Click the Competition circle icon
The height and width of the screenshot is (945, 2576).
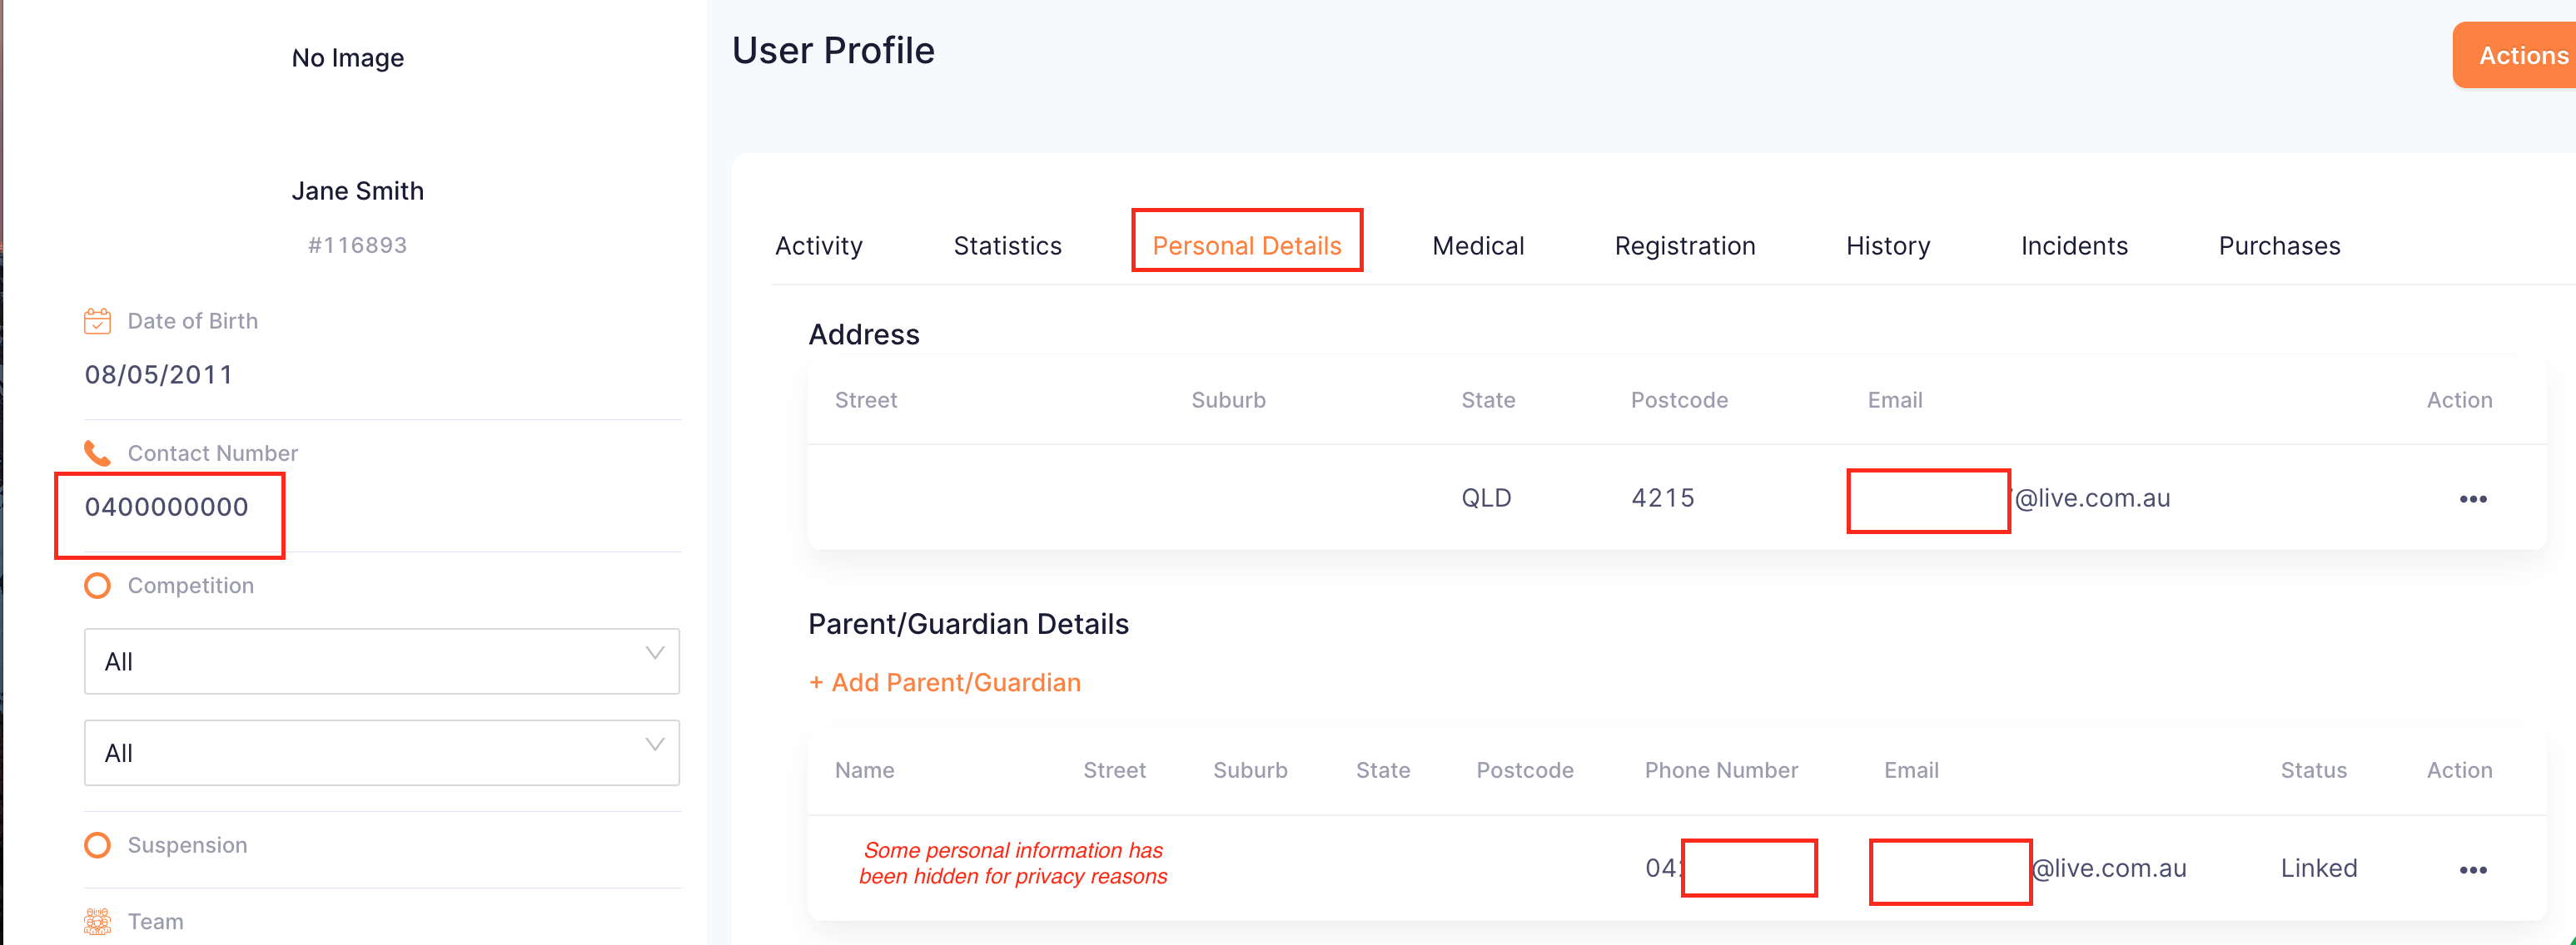click(x=97, y=586)
